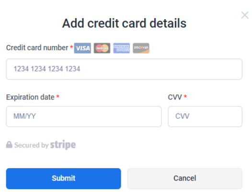Click the "Expiration date" label
The height and width of the screenshot is (192, 252).
(x=30, y=97)
